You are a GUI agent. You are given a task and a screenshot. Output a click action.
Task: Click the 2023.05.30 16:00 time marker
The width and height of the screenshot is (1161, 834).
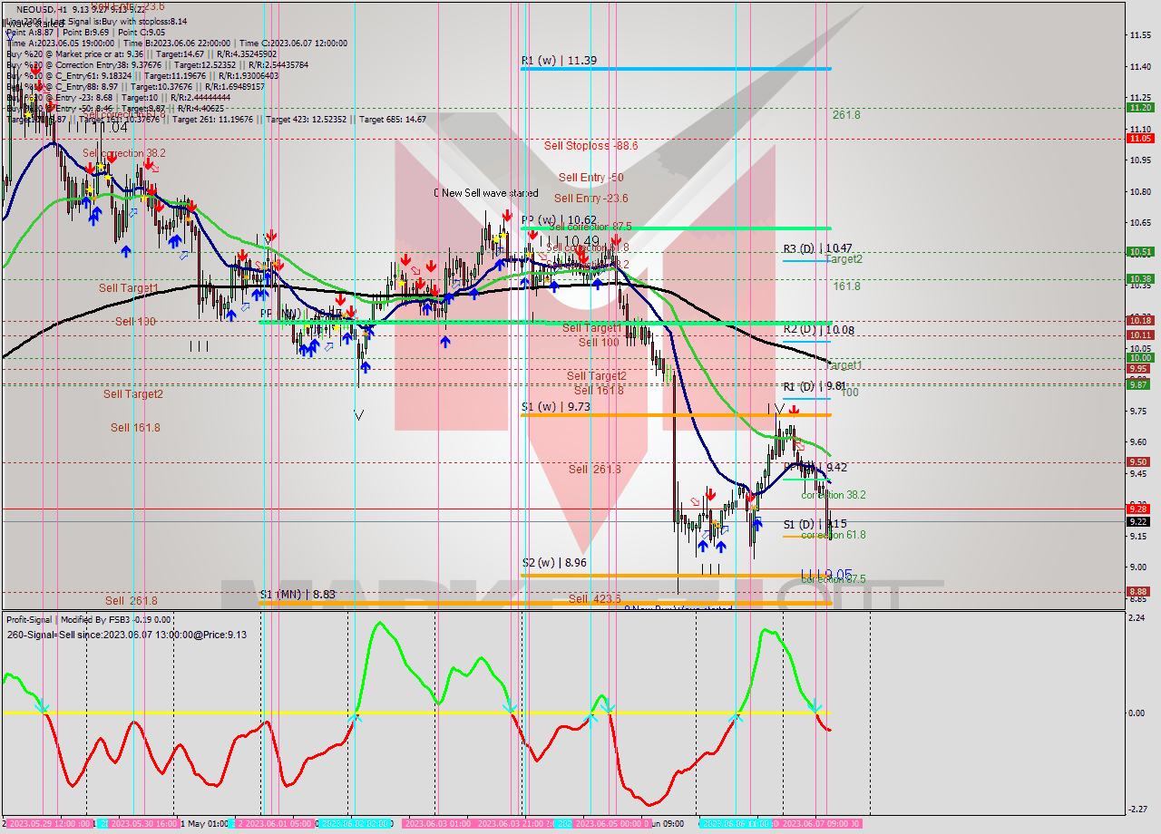click(x=143, y=824)
